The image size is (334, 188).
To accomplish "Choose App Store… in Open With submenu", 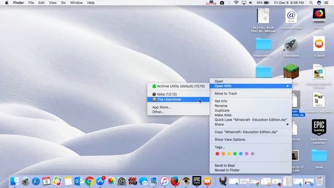I will (178, 107).
